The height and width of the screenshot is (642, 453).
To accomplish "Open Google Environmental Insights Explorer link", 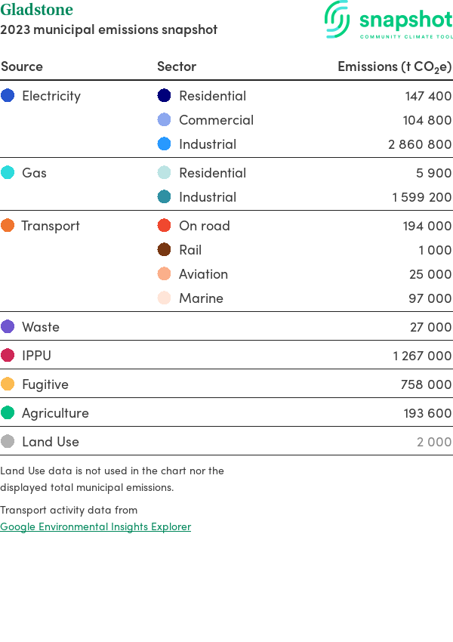I will pos(95,526).
